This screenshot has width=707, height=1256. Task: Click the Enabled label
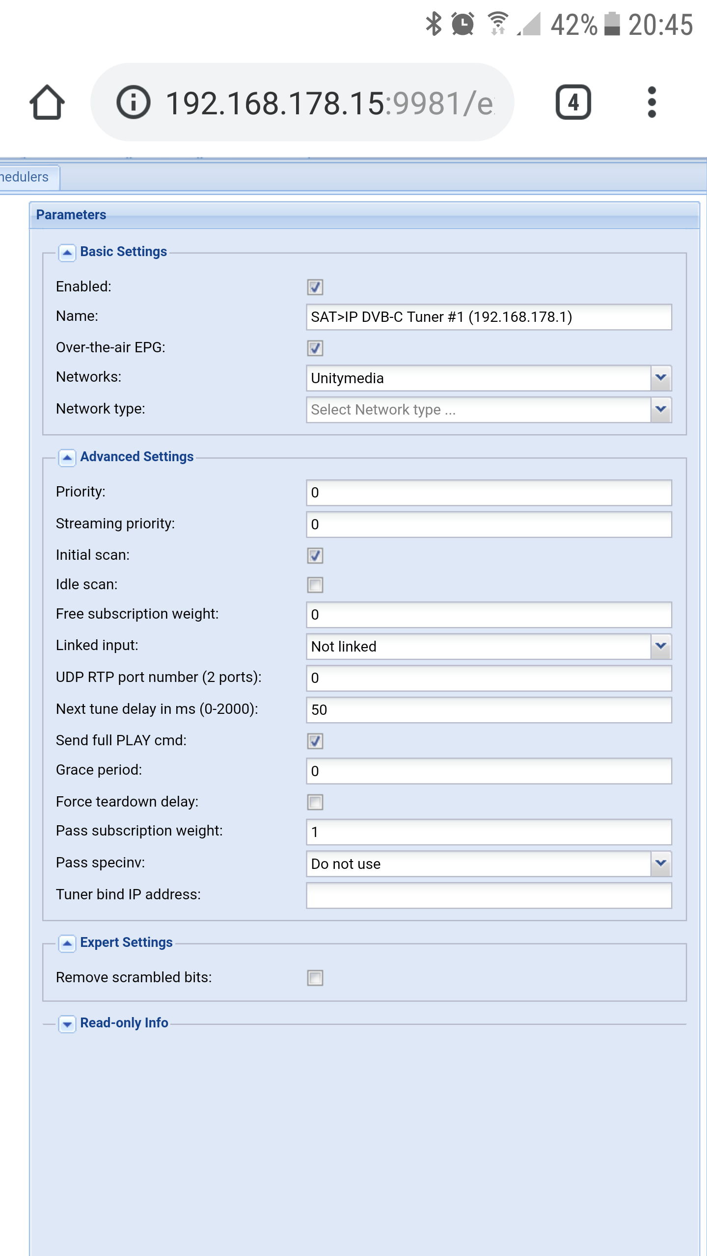point(84,287)
